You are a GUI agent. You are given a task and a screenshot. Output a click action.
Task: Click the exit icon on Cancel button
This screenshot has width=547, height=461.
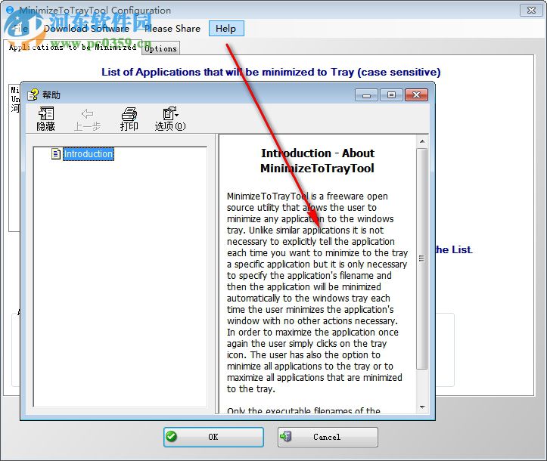pos(286,436)
